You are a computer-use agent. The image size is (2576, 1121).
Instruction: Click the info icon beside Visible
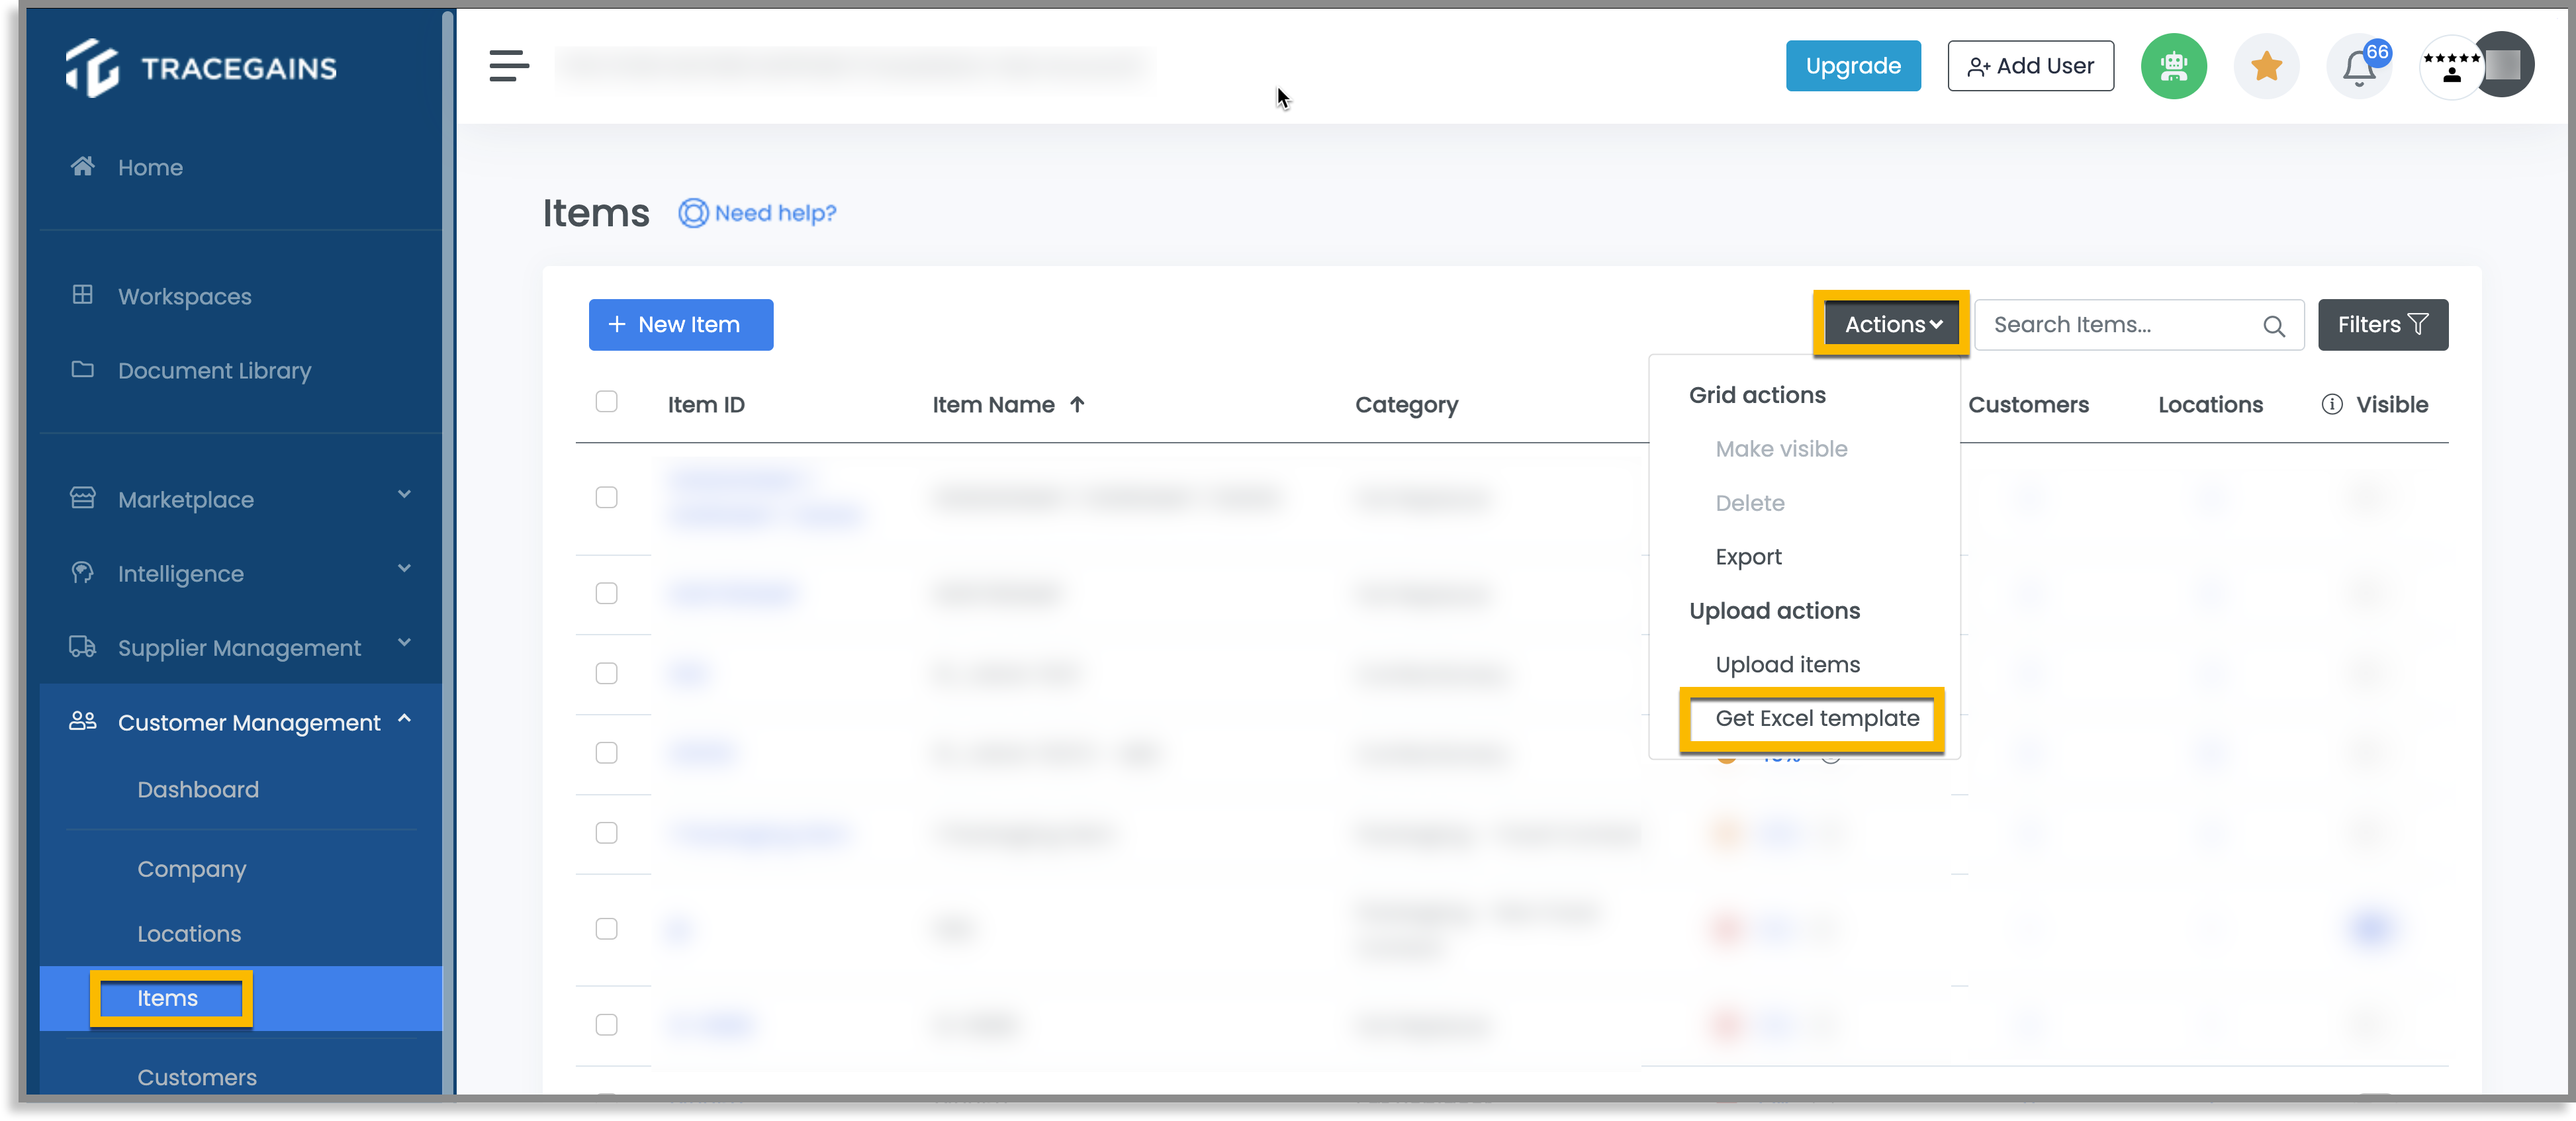pyautogui.click(x=2331, y=404)
